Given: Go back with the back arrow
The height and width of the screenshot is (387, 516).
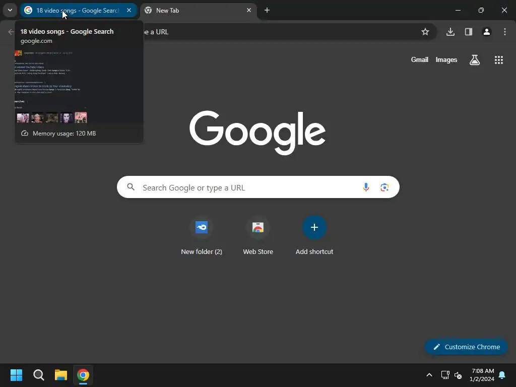Looking at the screenshot, I should 11,32.
